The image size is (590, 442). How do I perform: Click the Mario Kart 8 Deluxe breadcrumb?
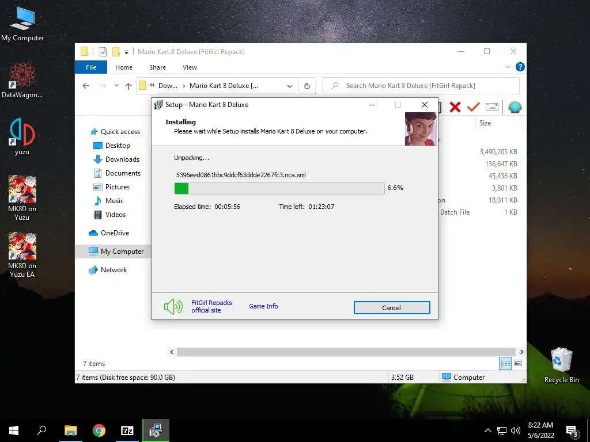point(224,86)
